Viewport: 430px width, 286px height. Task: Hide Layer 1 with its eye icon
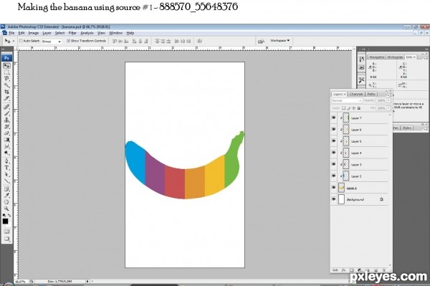point(334,188)
